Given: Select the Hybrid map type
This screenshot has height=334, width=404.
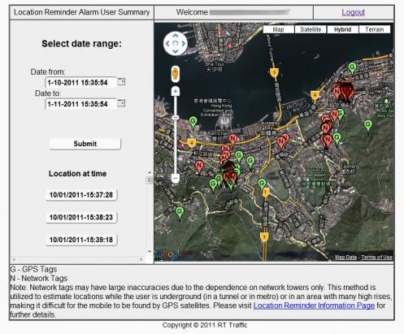Looking at the screenshot, I should [342, 29].
